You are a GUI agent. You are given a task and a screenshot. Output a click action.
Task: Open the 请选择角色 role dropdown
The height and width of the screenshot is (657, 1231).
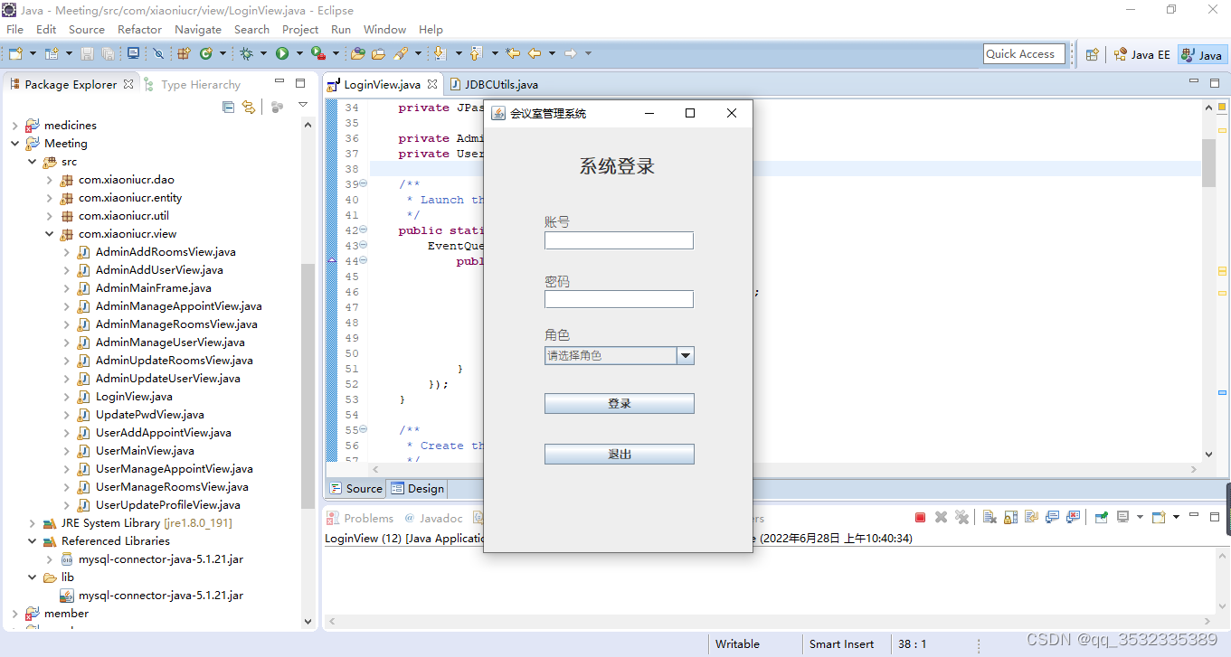(x=686, y=356)
